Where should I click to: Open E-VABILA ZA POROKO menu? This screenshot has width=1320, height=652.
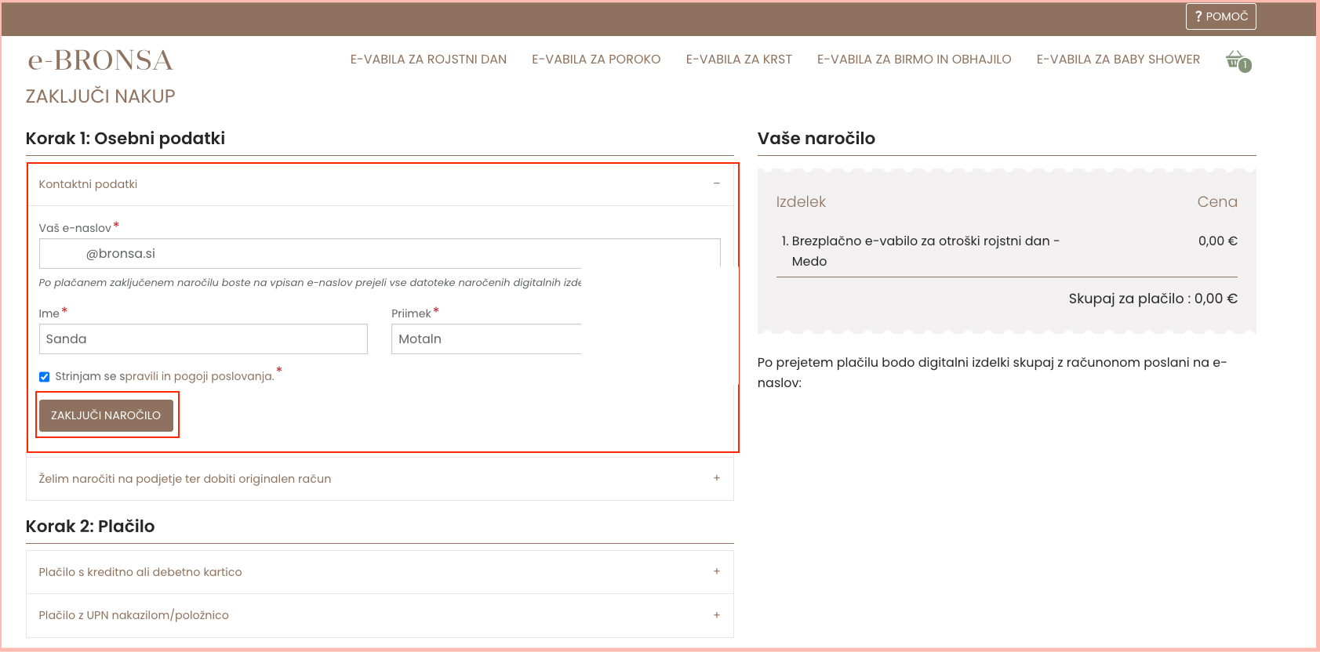click(596, 60)
